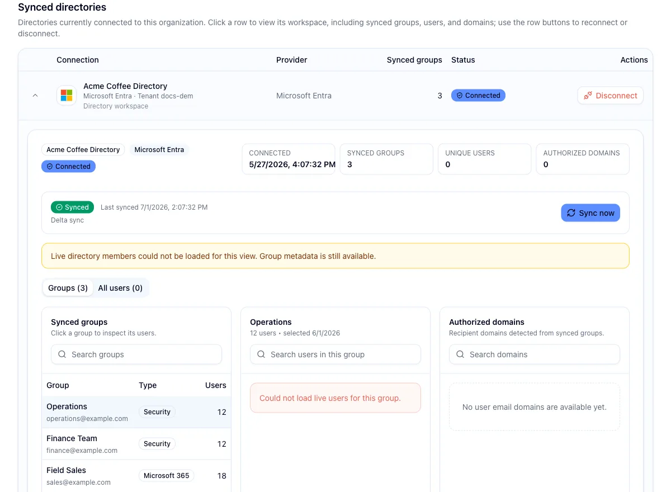Select the Finance Team group row
671x492 pixels.
point(136,444)
